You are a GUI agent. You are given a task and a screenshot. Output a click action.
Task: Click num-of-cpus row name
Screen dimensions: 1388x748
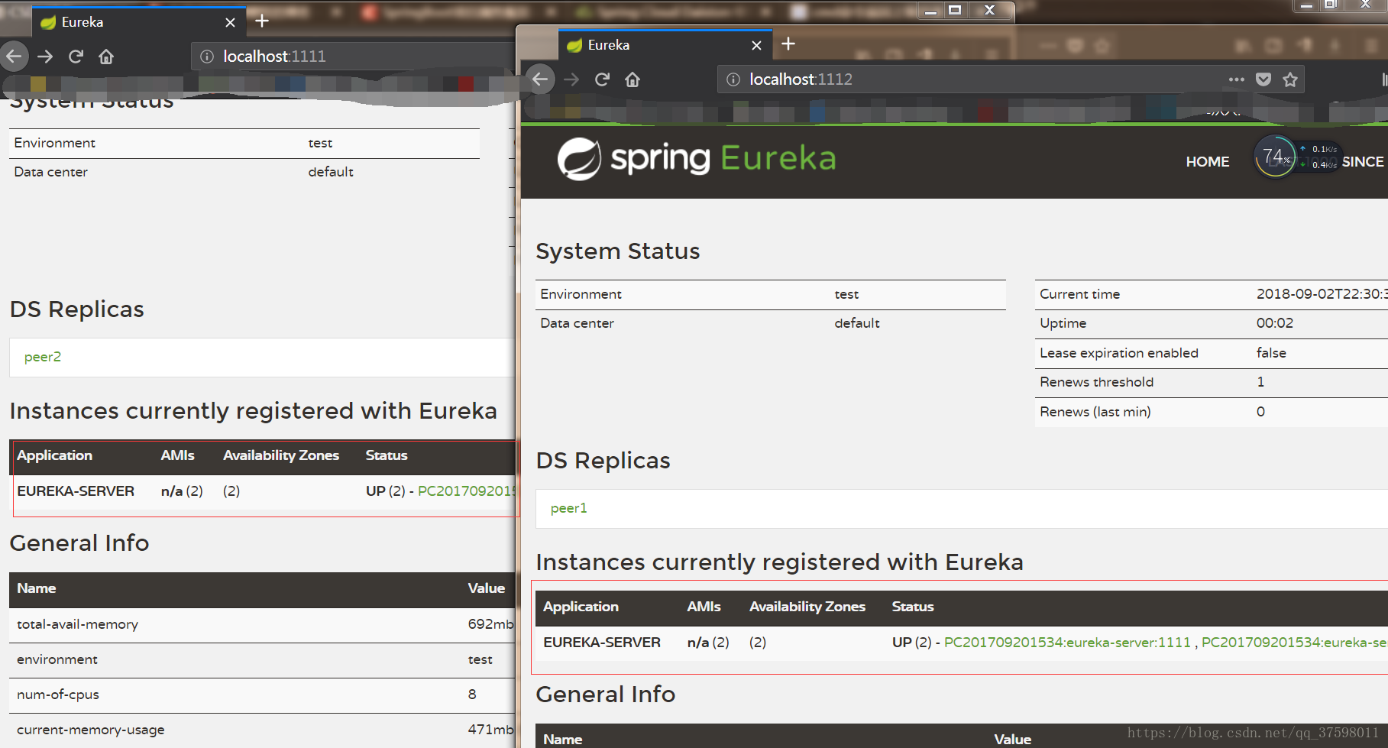pyautogui.click(x=58, y=695)
